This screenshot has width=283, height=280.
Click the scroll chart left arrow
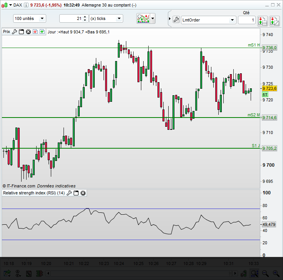click(48, 273)
